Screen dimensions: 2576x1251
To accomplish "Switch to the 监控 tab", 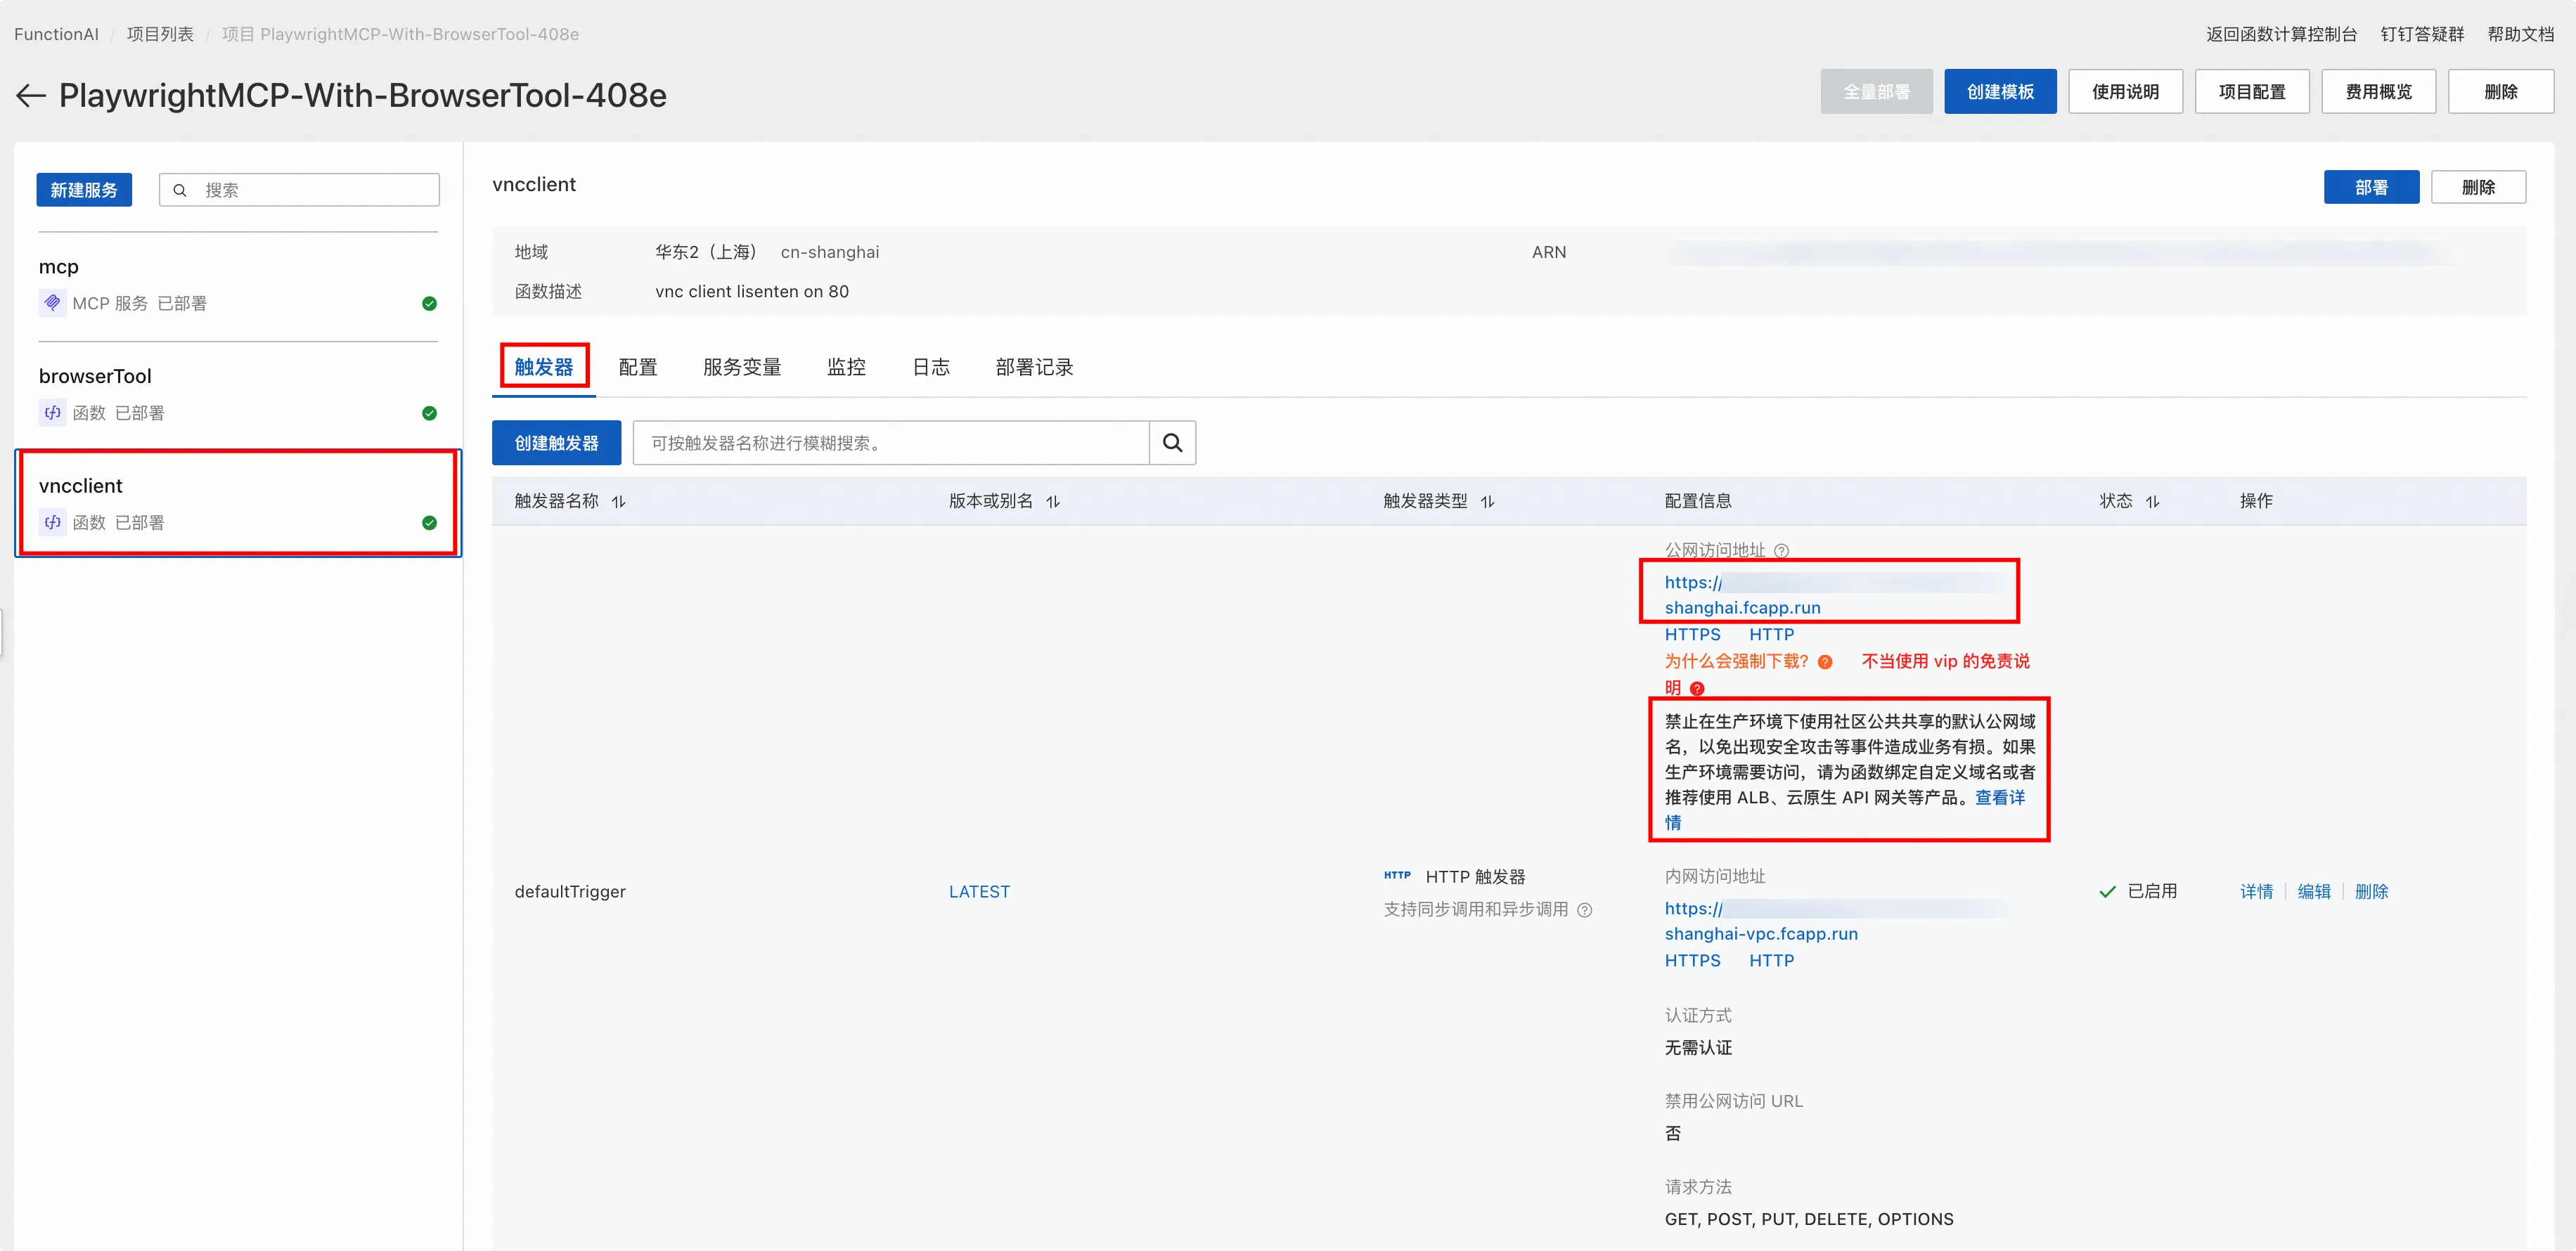I will (846, 366).
